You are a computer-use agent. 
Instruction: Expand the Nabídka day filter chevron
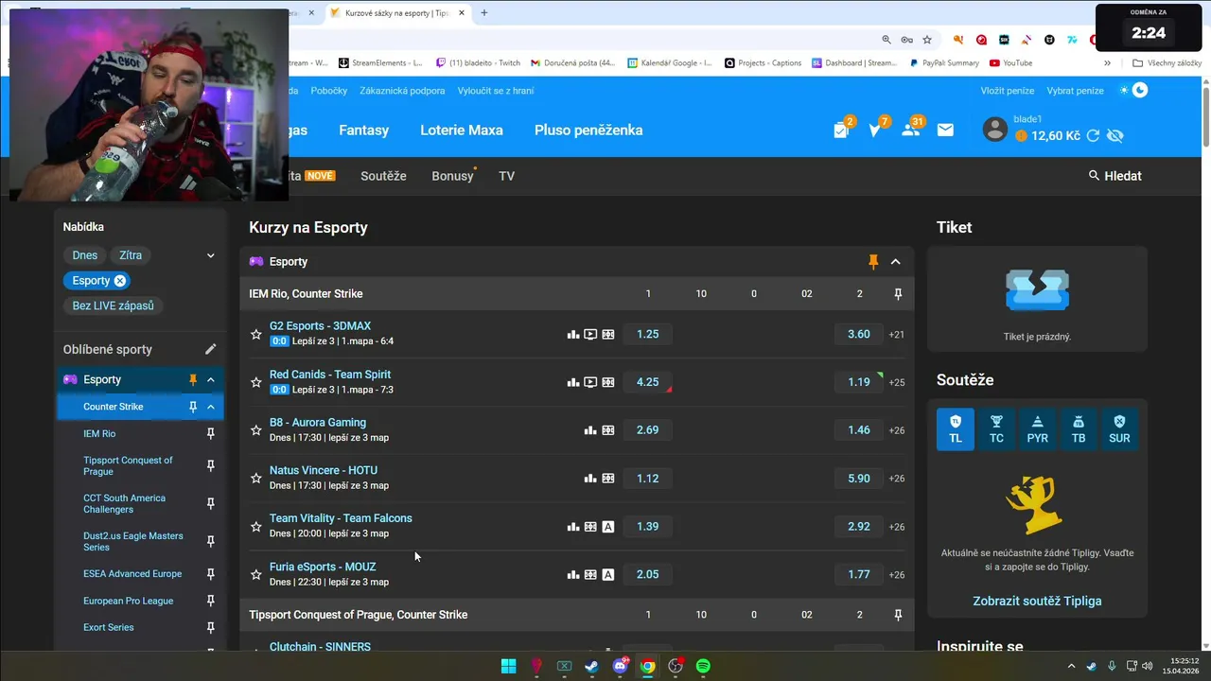tap(211, 255)
